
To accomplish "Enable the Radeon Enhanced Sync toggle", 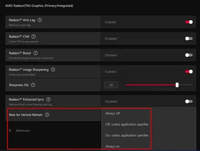I will pyautogui.click(x=189, y=101).
